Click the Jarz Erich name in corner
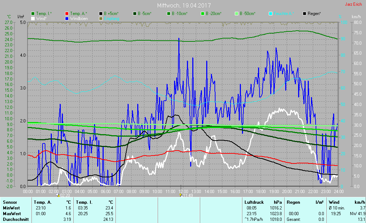 pos(353,5)
